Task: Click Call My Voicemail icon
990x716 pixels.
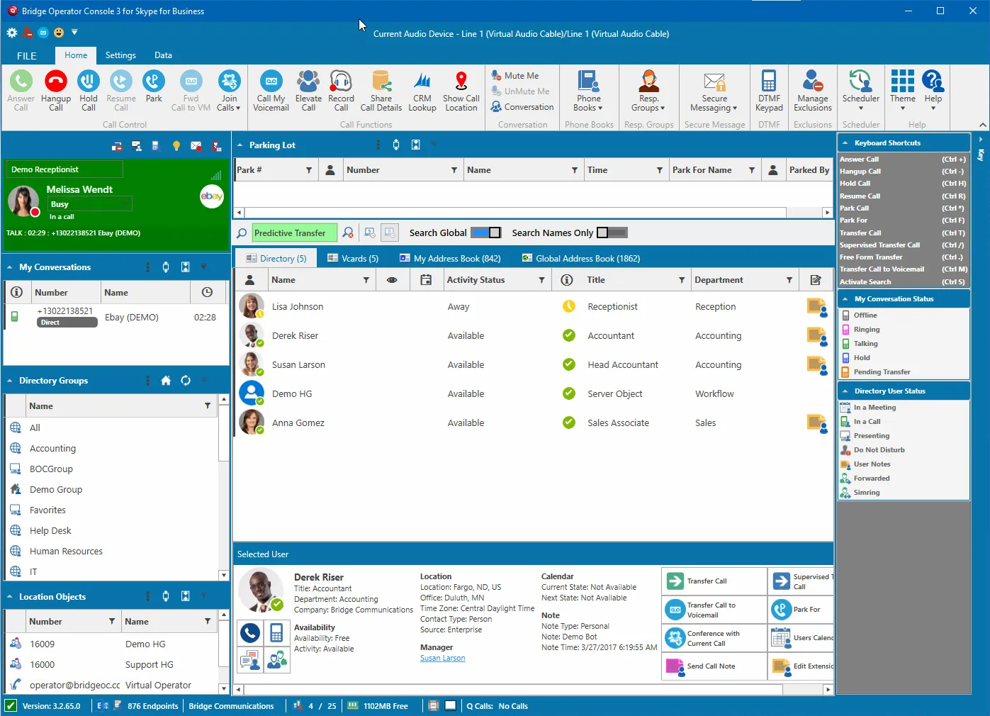Action: [x=271, y=82]
